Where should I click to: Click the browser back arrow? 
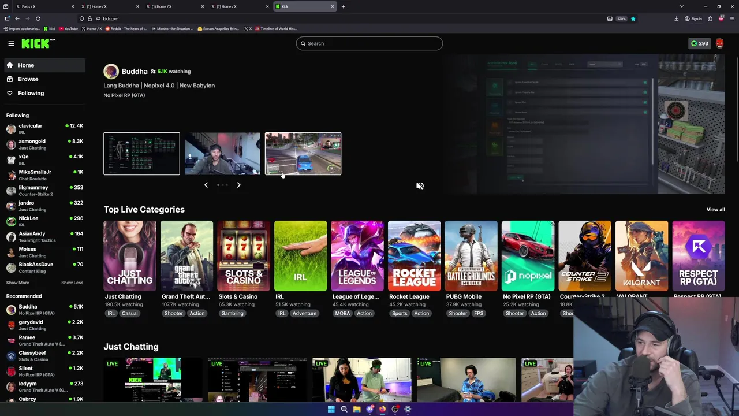point(17,18)
